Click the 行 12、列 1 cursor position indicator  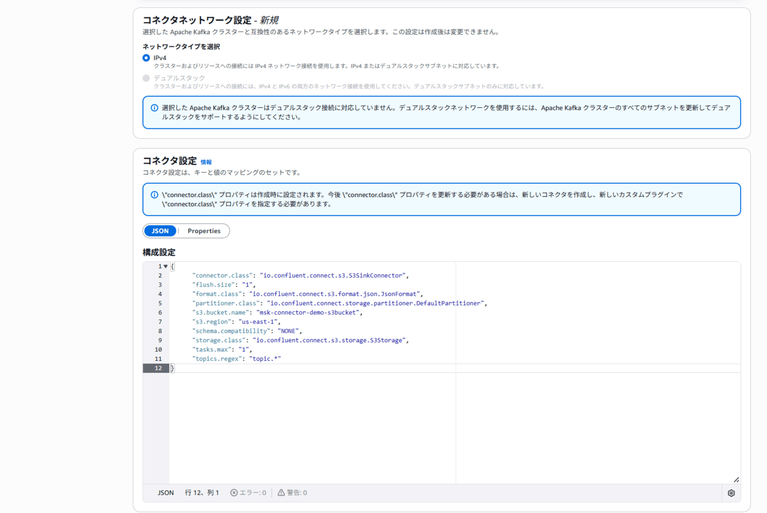click(202, 493)
